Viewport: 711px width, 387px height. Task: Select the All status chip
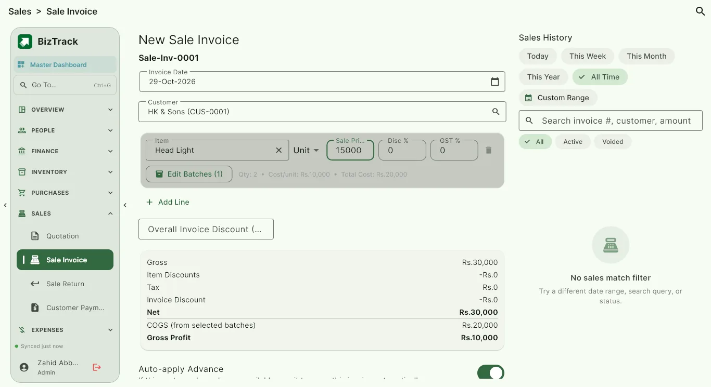535,141
